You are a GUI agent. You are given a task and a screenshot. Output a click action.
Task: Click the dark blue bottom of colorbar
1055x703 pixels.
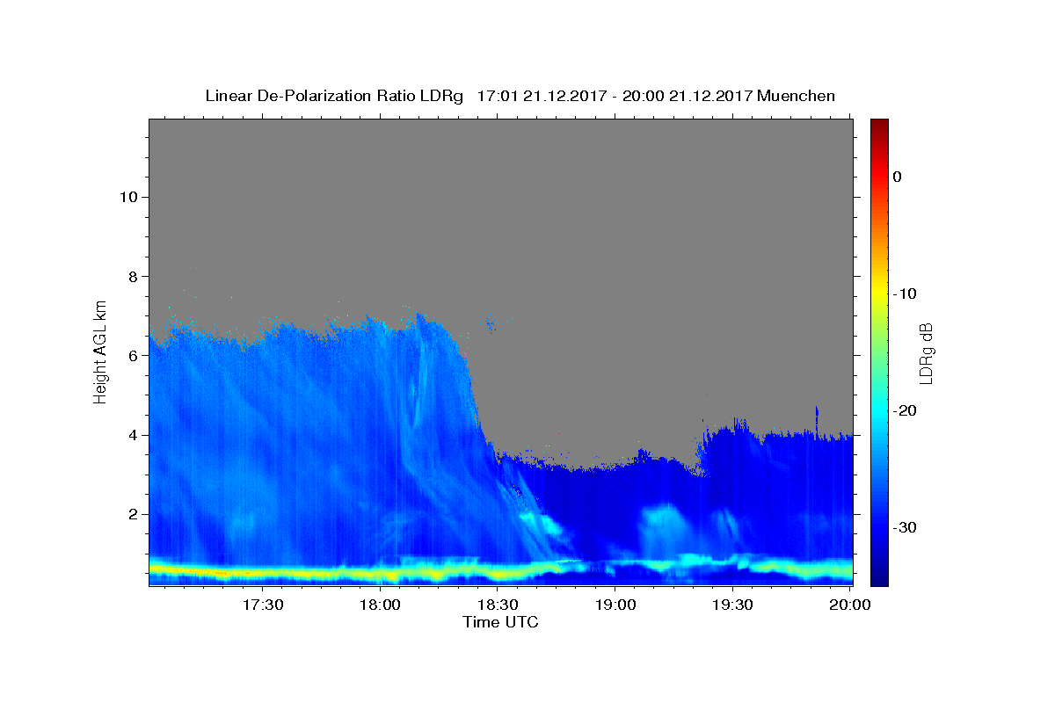(x=879, y=578)
